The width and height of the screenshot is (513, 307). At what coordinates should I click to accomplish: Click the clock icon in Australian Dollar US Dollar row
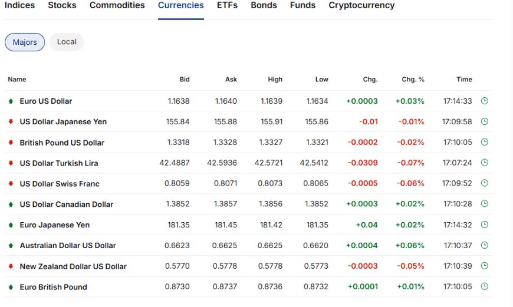(485, 245)
